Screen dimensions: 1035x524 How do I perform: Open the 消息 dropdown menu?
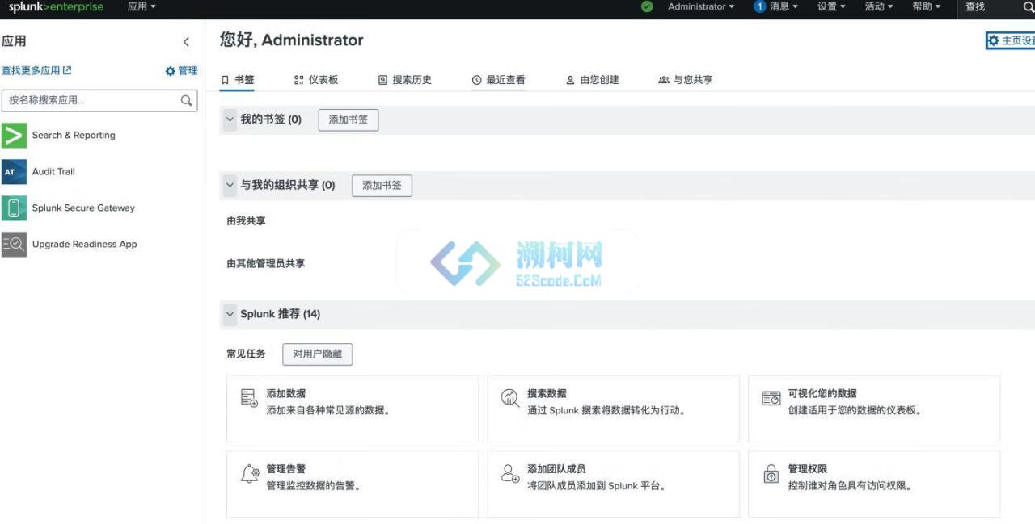pyautogui.click(x=784, y=6)
